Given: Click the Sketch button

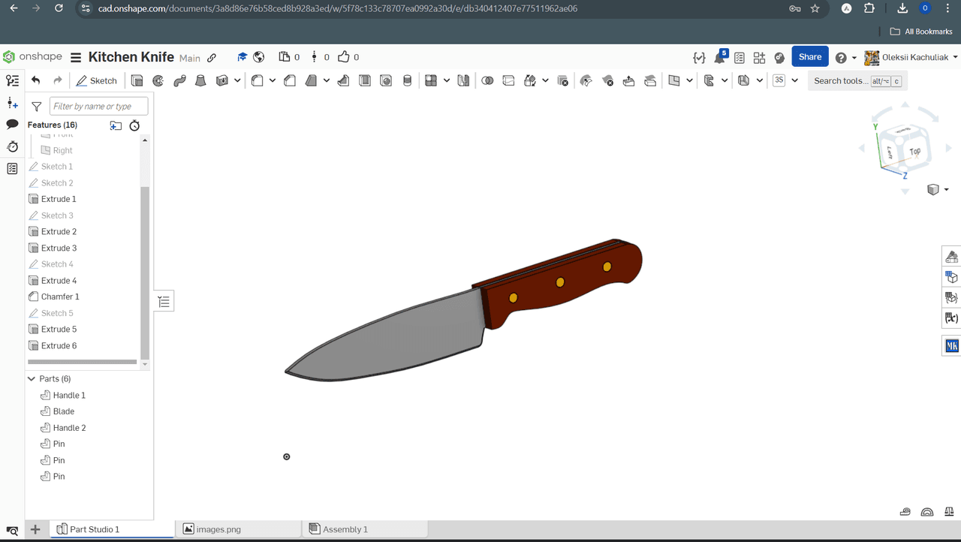Looking at the screenshot, I should coord(96,81).
